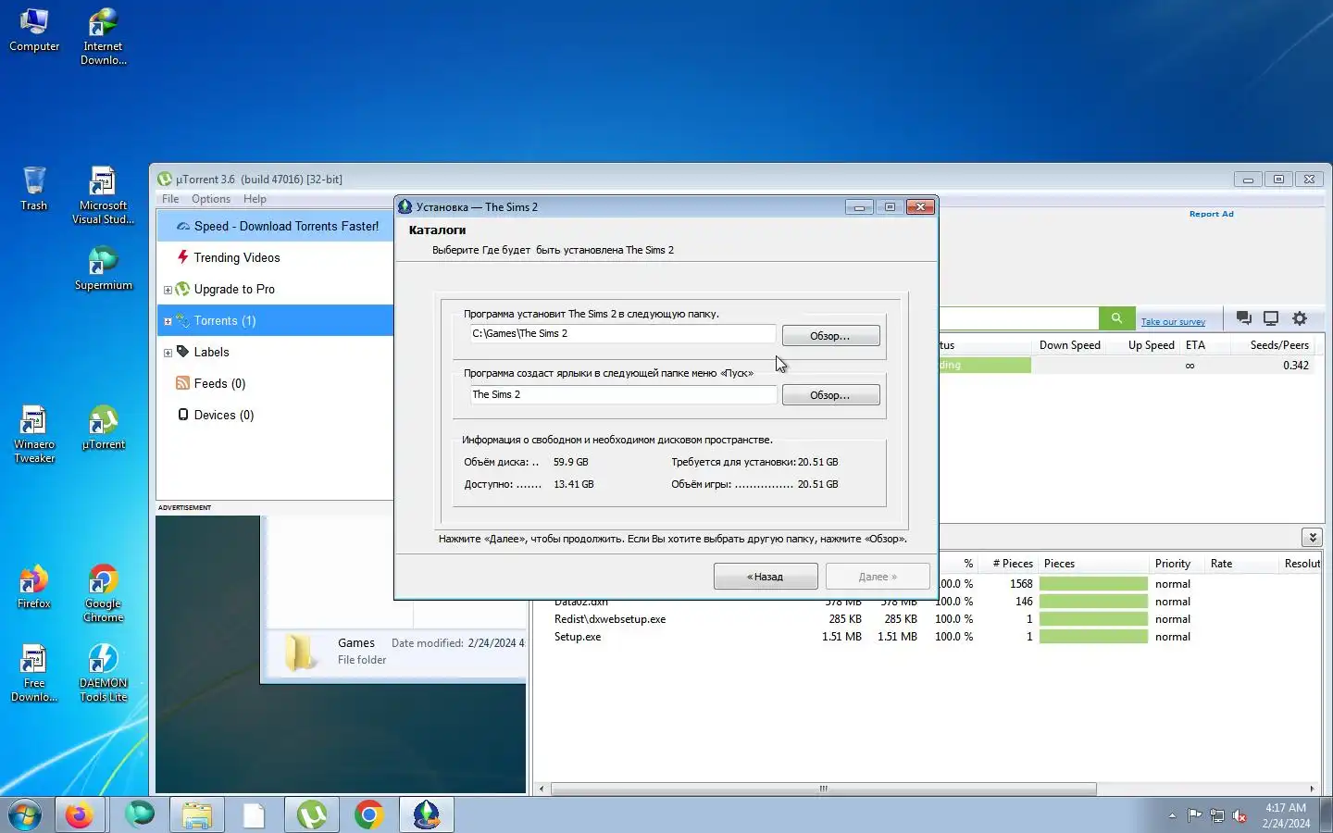Expand the Torrents tree node

tap(168, 321)
